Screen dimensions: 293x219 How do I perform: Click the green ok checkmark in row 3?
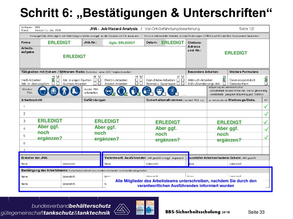click(x=266, y=122)
